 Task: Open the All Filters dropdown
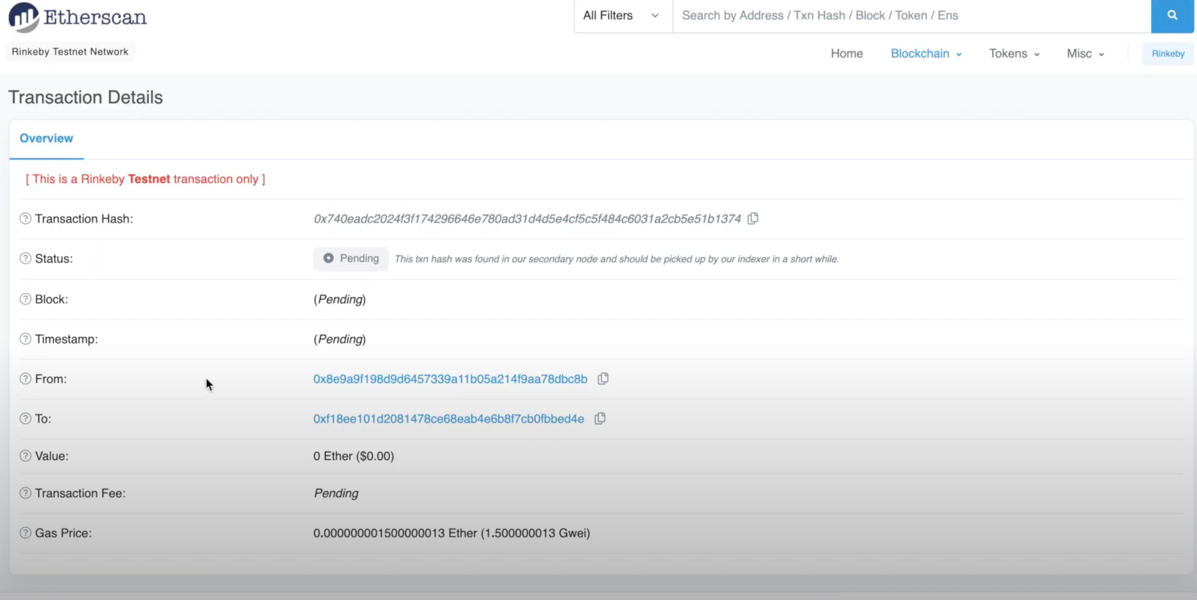click(623, 16)
